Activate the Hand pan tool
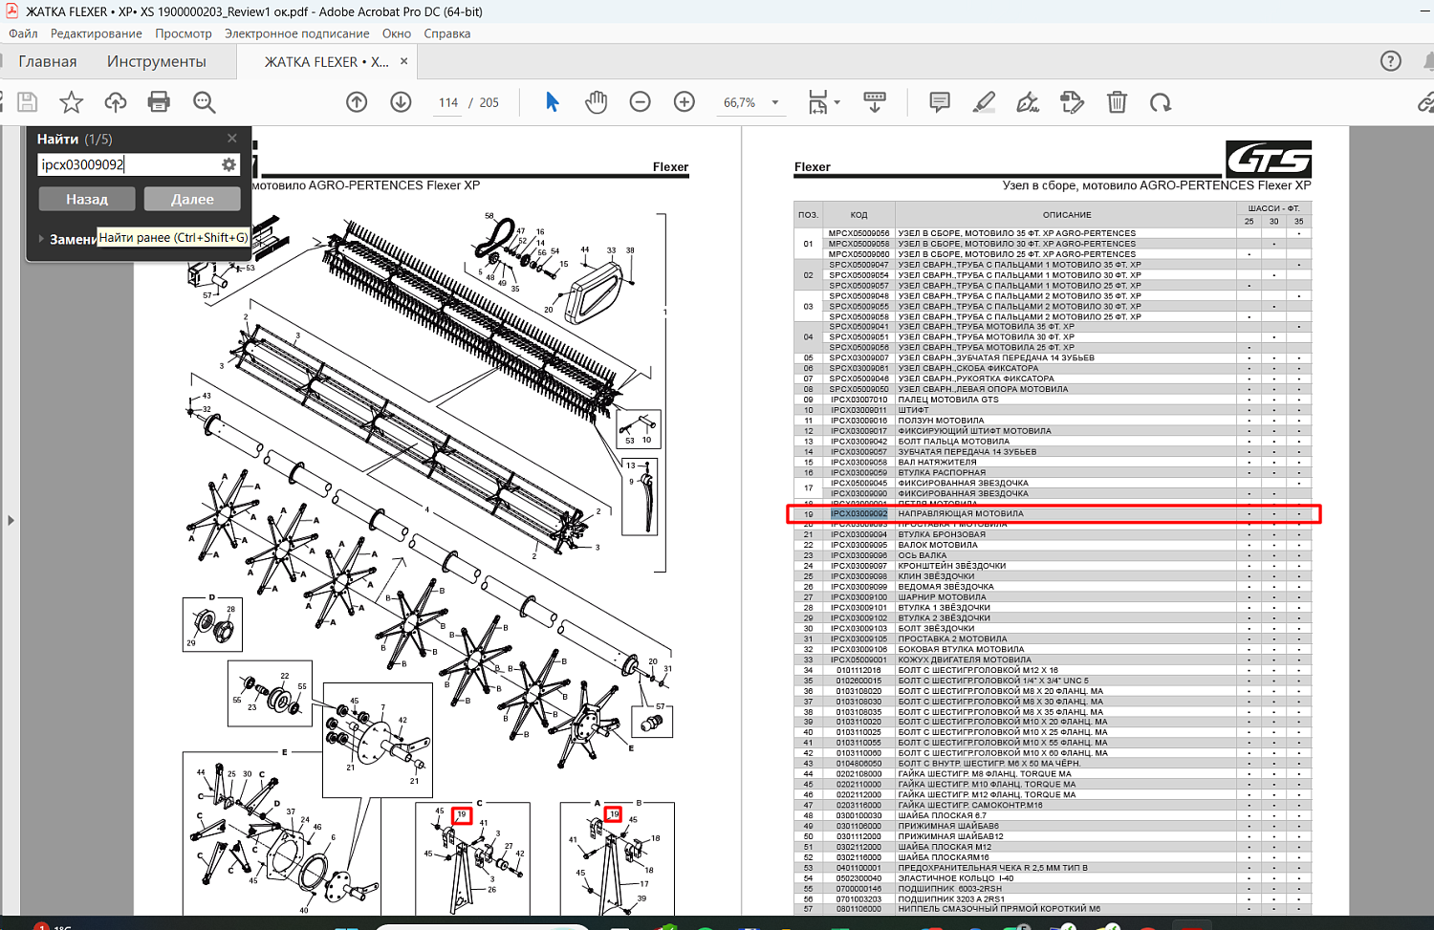 [x=596, y=102]
